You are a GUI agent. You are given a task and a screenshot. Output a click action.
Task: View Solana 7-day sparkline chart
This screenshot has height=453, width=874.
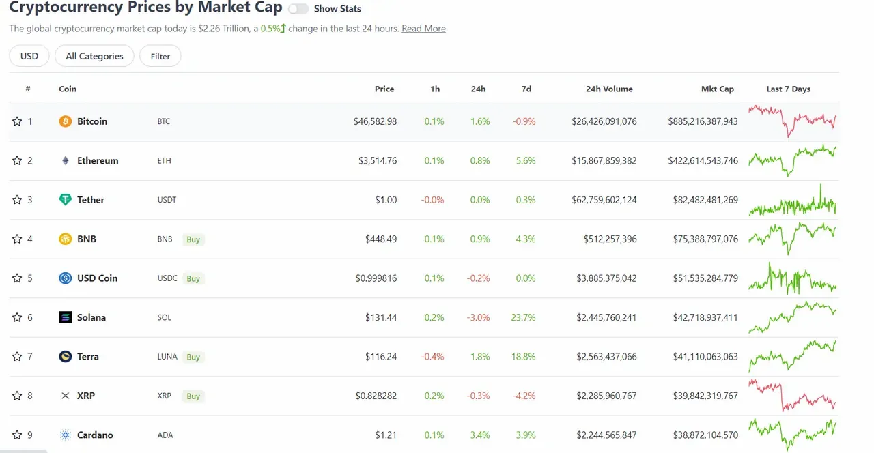coord(792,317)
